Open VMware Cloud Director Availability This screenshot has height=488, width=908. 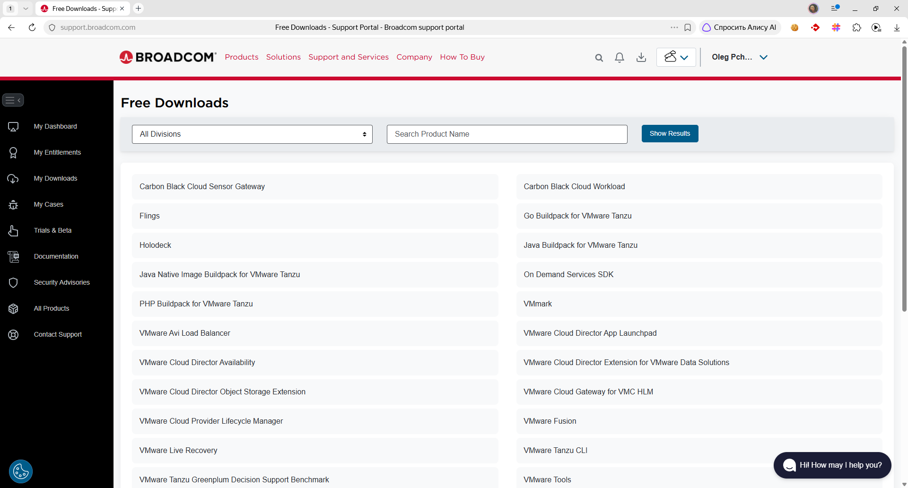click(x=315, y=363)
